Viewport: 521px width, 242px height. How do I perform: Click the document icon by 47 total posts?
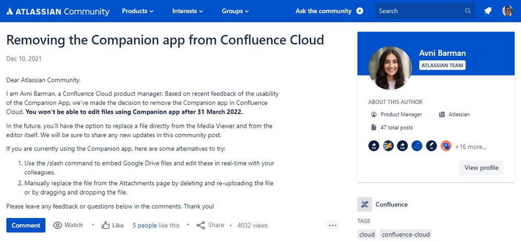[373, 127]
